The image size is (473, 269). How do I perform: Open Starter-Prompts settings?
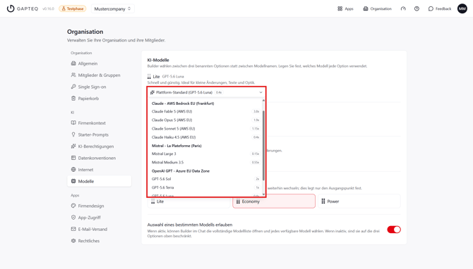point(100,134)
